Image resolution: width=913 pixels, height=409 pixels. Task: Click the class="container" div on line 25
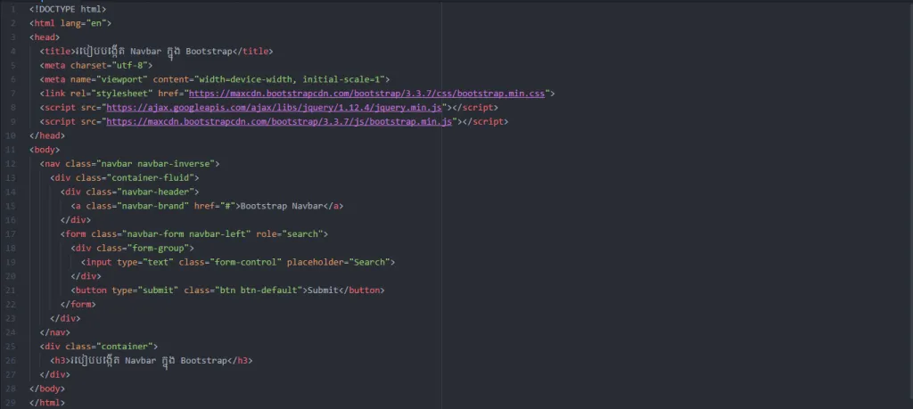[x=98, y=347]
